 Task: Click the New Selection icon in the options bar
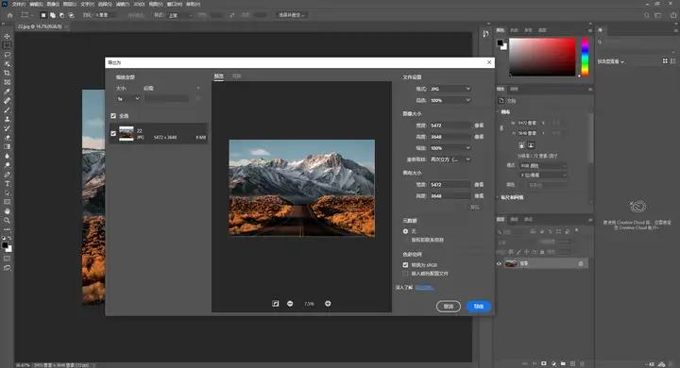pyautogui.click(x=43, y=15)
